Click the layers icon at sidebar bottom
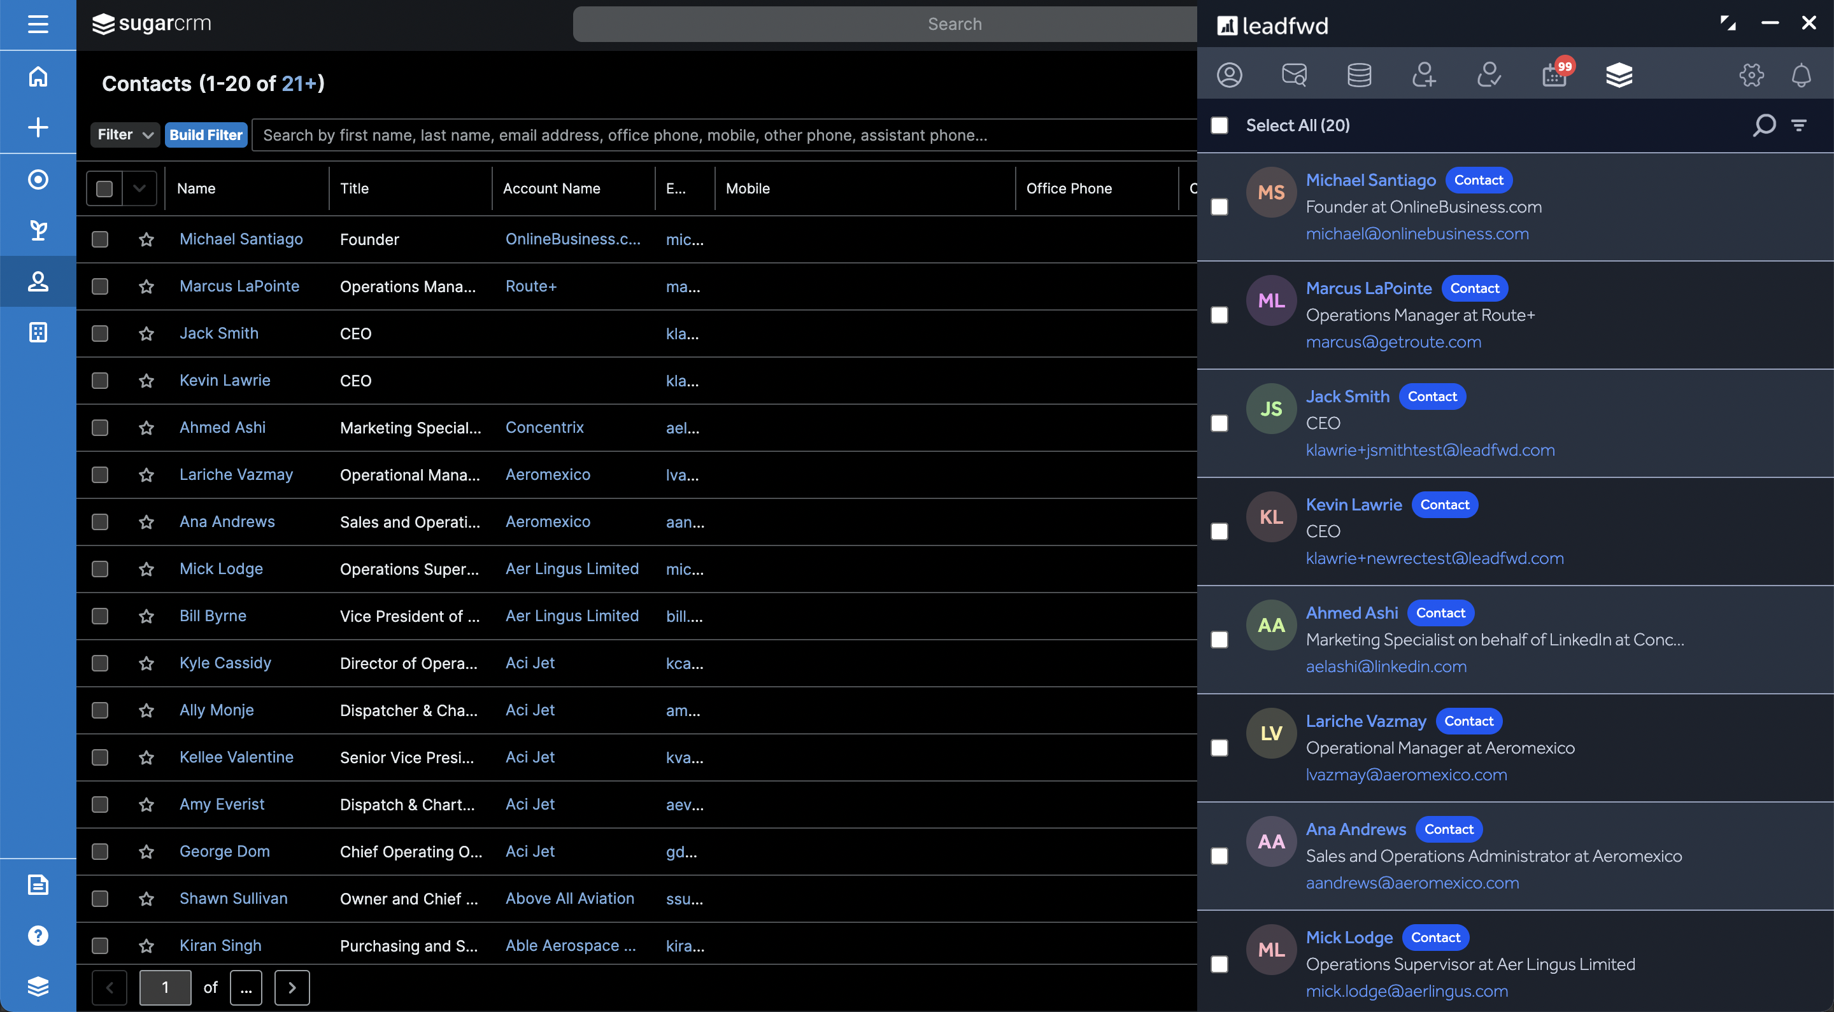 (38, 987)
